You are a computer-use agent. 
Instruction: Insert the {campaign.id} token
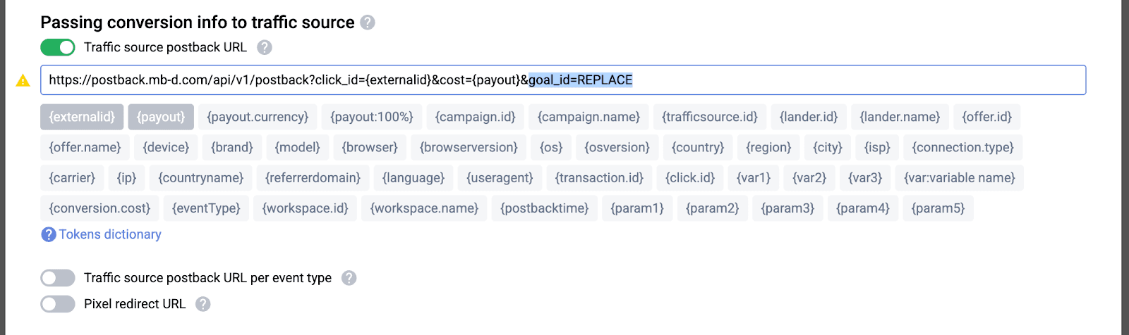click(x=475, y=117)
